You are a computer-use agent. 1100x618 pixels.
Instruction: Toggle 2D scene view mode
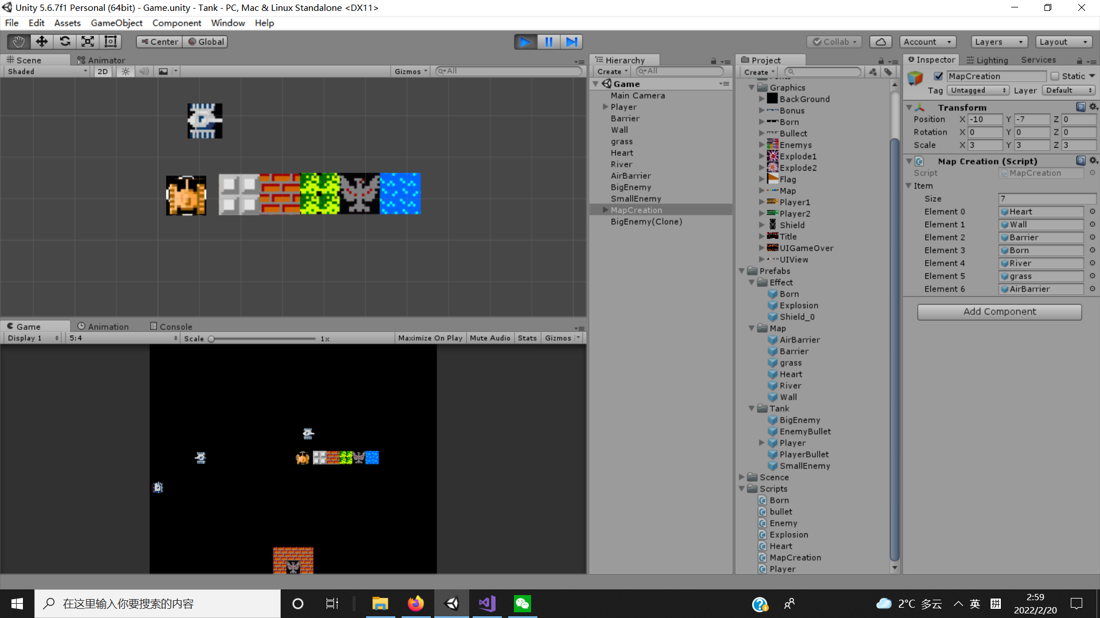pyautogui.click(x=103, y=72)
